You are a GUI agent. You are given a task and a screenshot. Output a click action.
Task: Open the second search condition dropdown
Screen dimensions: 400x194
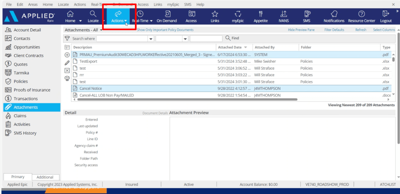(185, 39)
